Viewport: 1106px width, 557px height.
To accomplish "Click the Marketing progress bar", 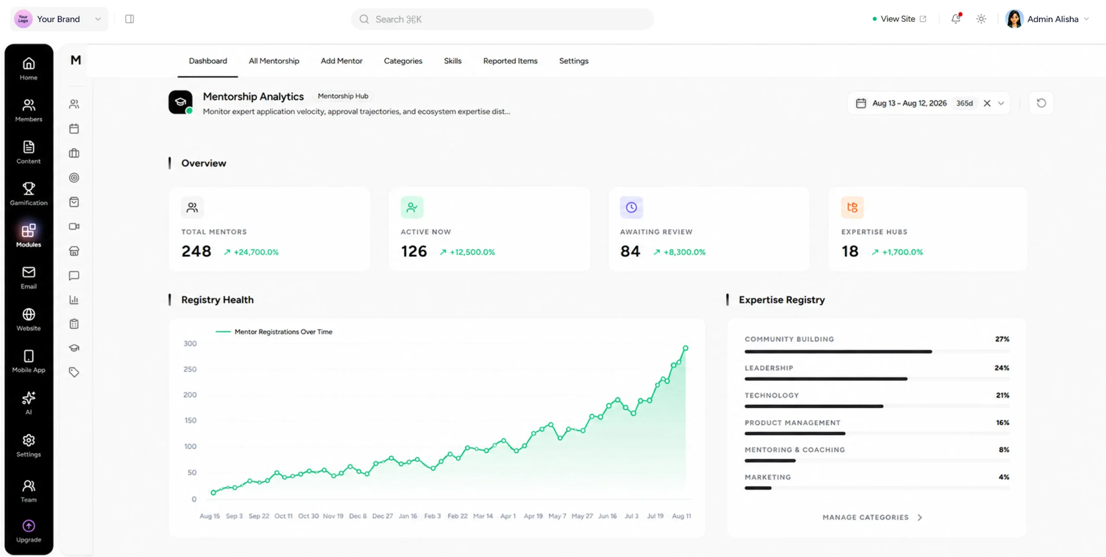I will tap(877, 488).
